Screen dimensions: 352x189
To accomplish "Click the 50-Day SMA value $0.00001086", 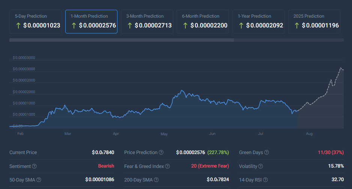I will pyautogui.click(x=100, y=180).
